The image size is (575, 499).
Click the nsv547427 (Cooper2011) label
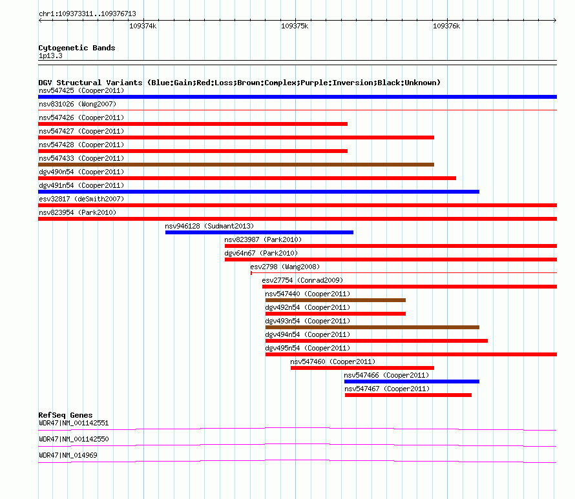(x=81, y=131)
